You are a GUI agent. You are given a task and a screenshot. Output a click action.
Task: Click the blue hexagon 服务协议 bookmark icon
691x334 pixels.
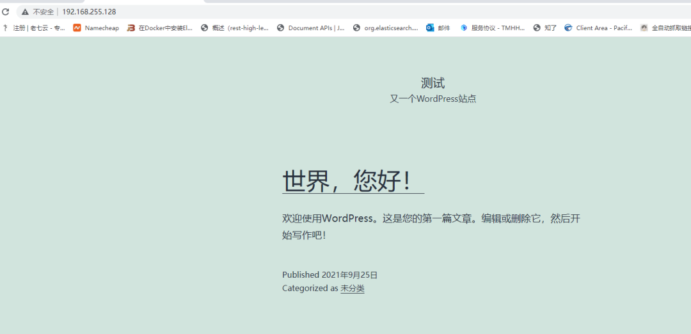464,28
